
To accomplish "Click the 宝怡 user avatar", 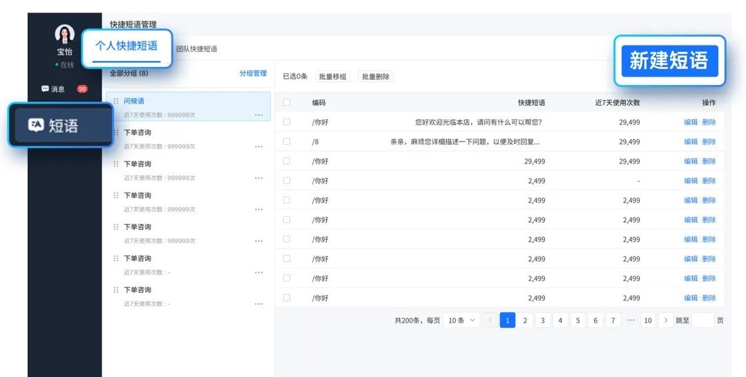I will click(x=65, y=35).
